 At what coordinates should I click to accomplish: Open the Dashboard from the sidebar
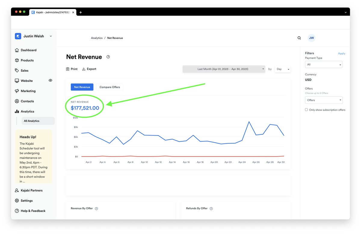29,50
